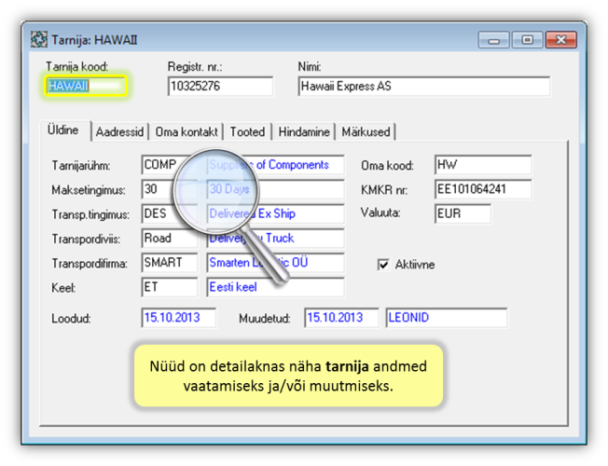The width and height of the screenshot is (608, 466).
Task: Select the Üldine tab
Action: pos(63,131)
